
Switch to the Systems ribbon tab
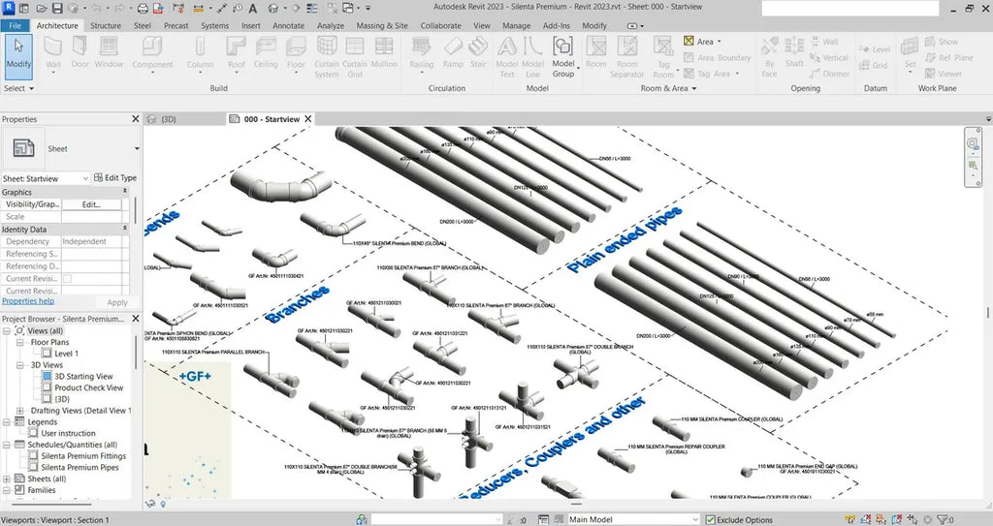pos(214,26)
